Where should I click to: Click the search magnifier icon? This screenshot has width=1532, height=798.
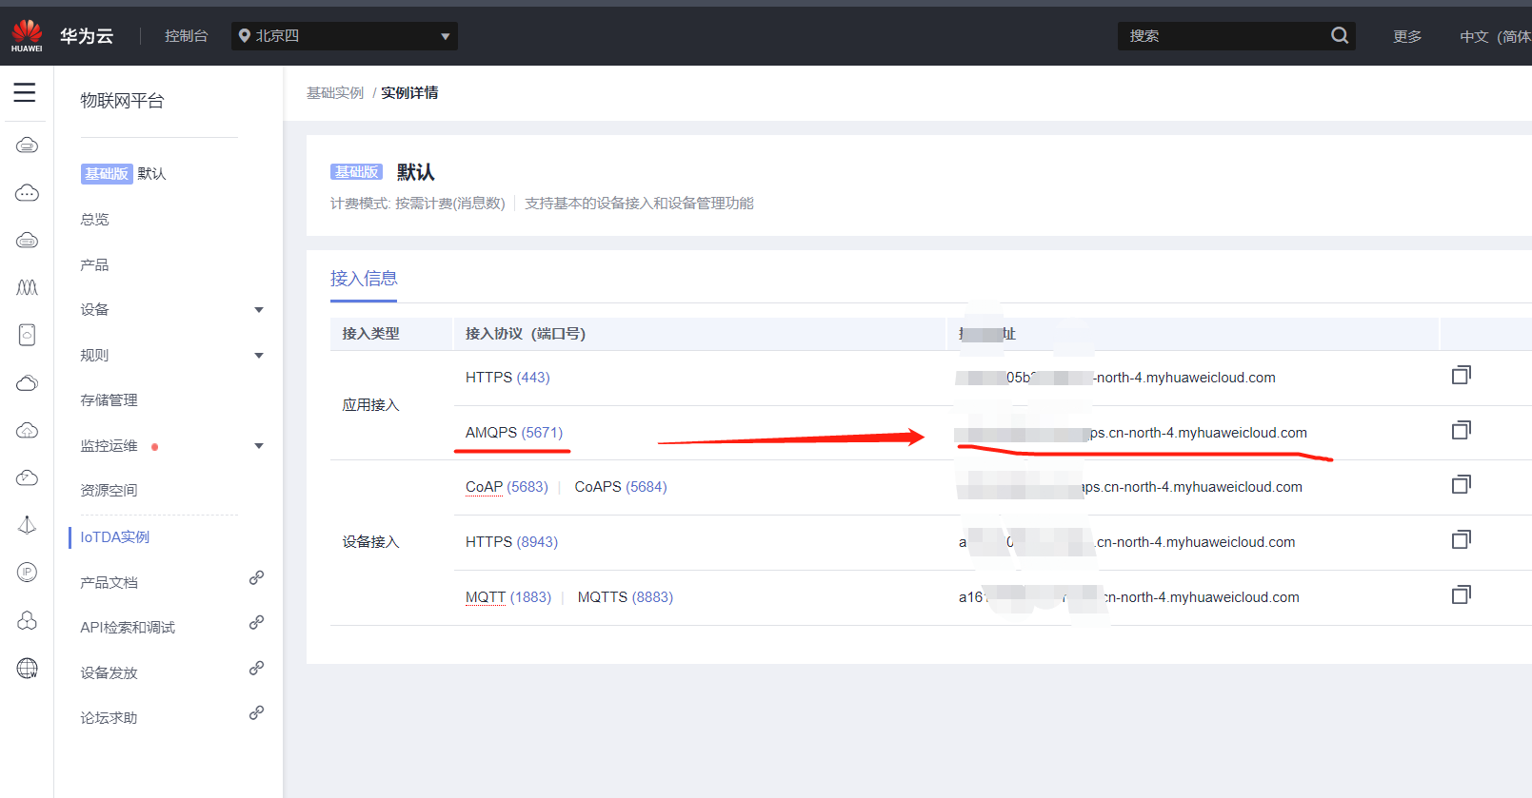point(1340,36)
